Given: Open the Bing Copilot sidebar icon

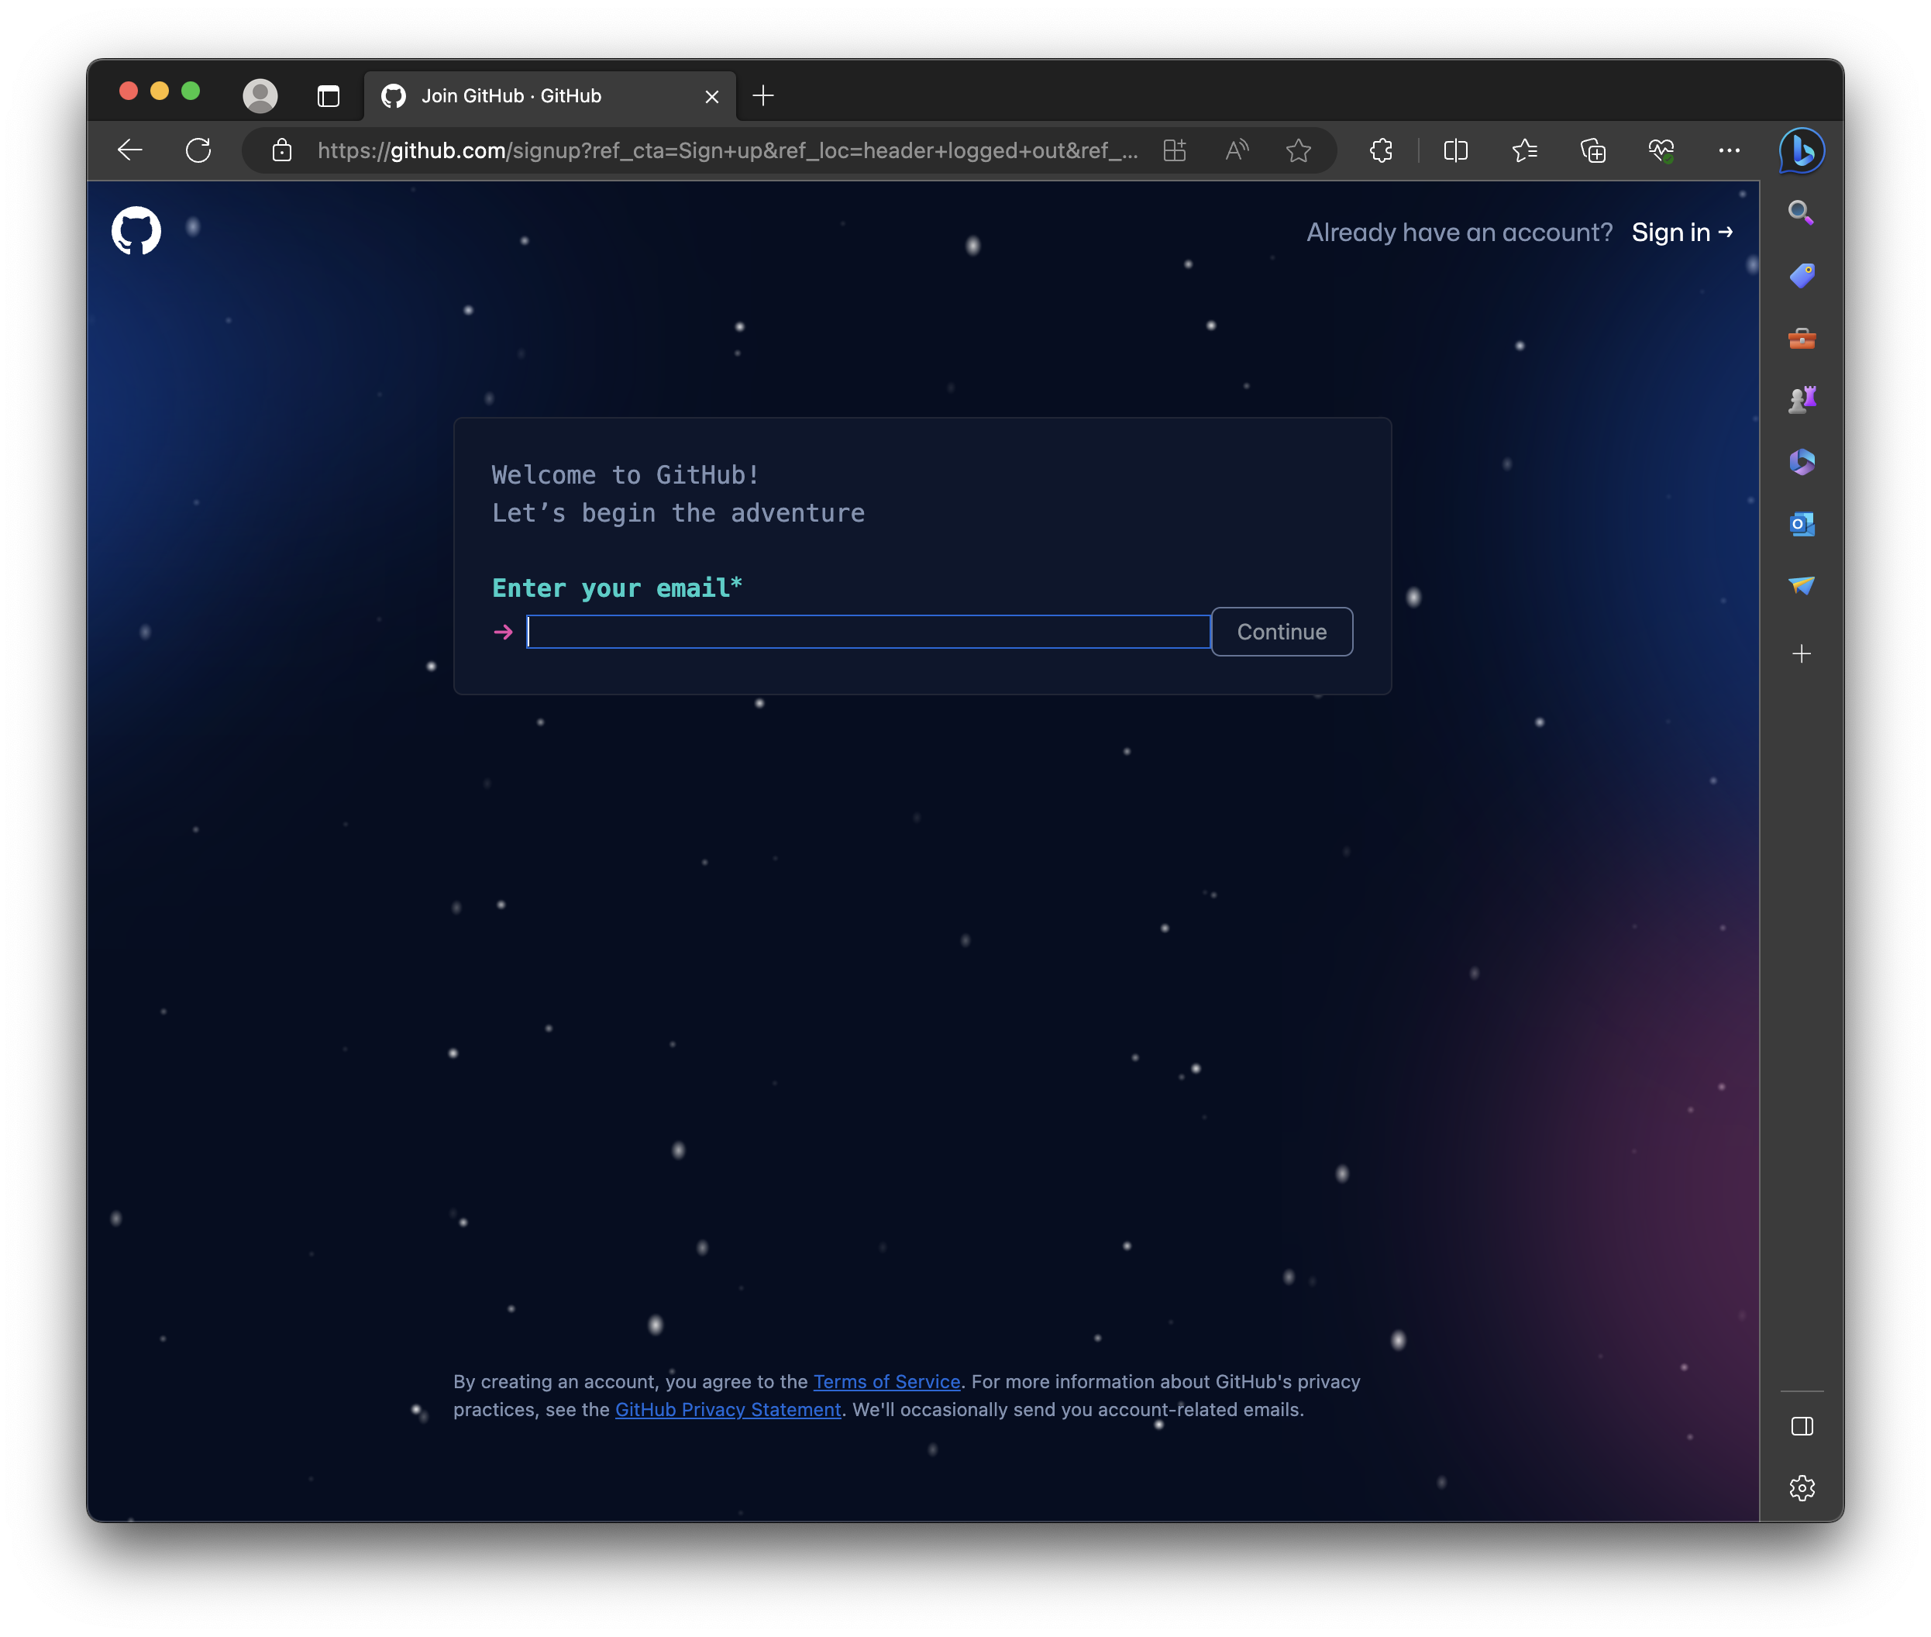Looking at the screenshot, I should click(1801, 150).
